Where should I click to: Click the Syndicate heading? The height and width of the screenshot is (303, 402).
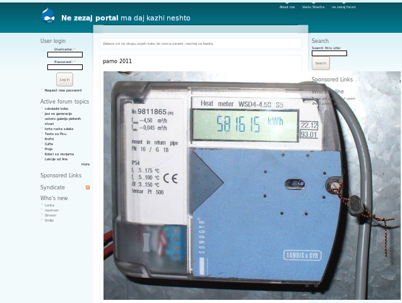click(x=52, y=187)
